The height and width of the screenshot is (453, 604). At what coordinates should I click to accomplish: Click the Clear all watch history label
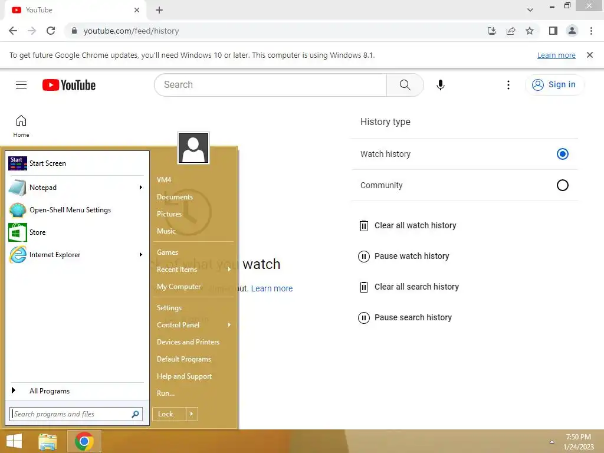(x=415, y=225)
